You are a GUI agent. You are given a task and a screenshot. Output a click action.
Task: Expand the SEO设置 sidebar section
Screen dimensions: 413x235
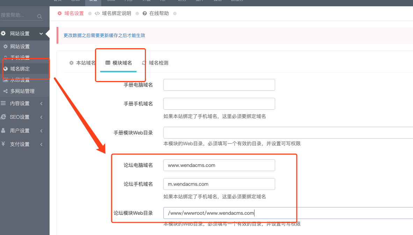41,117
